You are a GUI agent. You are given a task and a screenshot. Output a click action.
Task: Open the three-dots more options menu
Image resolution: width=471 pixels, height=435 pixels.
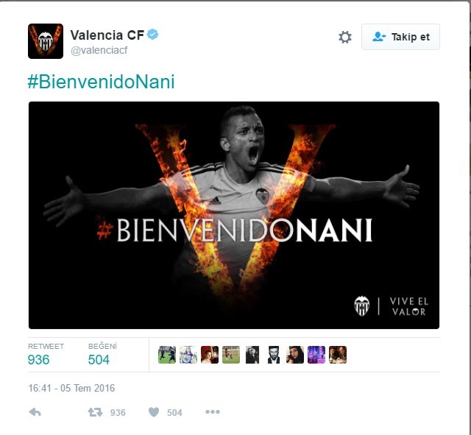click(213, 412)
